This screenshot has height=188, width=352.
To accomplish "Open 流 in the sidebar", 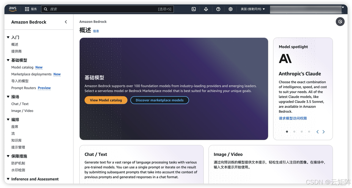I will click(x=13, y=134).
